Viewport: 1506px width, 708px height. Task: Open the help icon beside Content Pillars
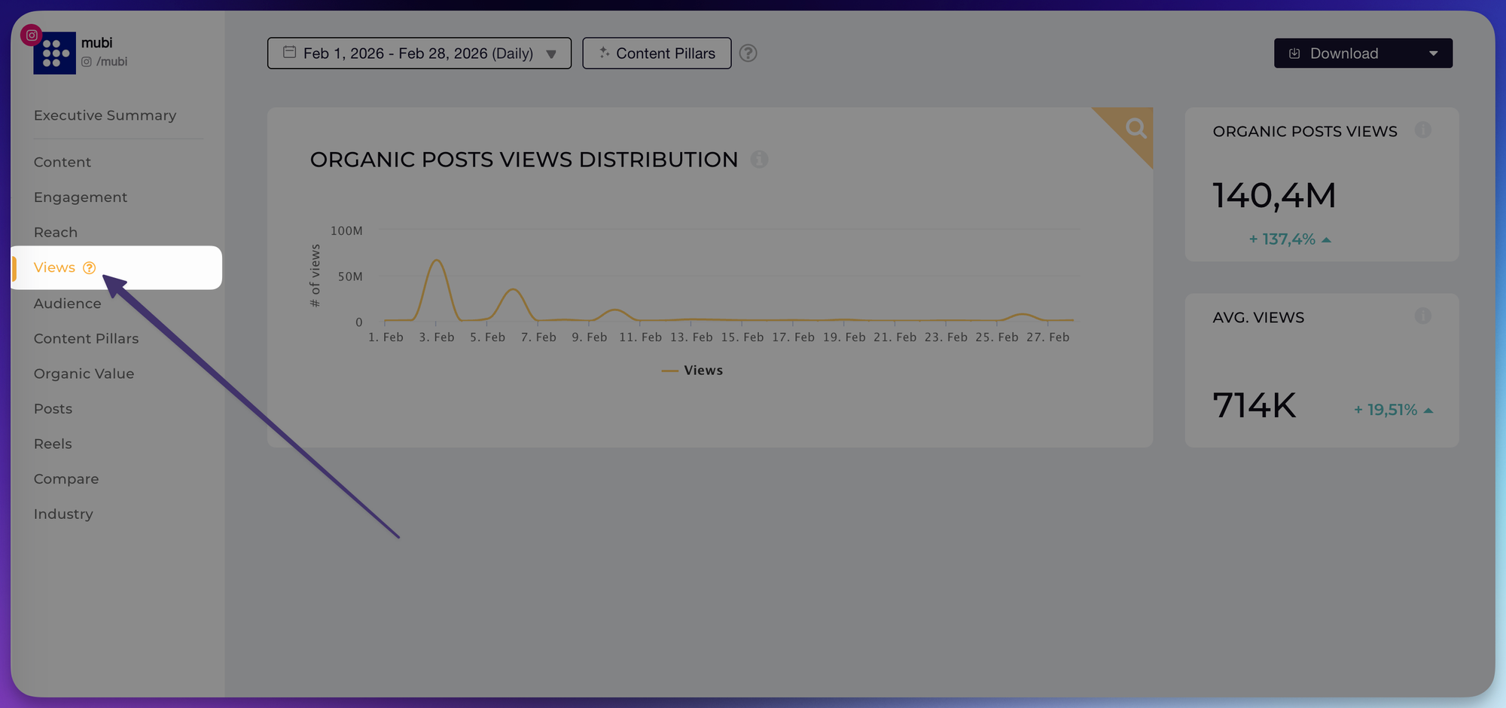[748, 53]
